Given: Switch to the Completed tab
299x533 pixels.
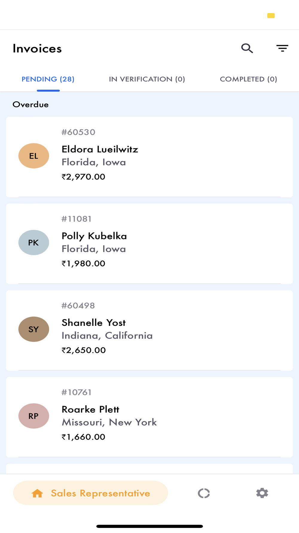Looking at the screenshot, I should tap(248, 79).
